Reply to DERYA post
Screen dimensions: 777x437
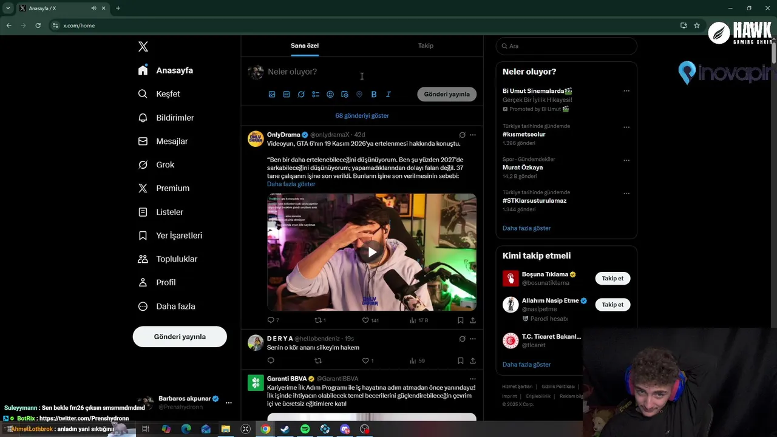coord(271,361)
